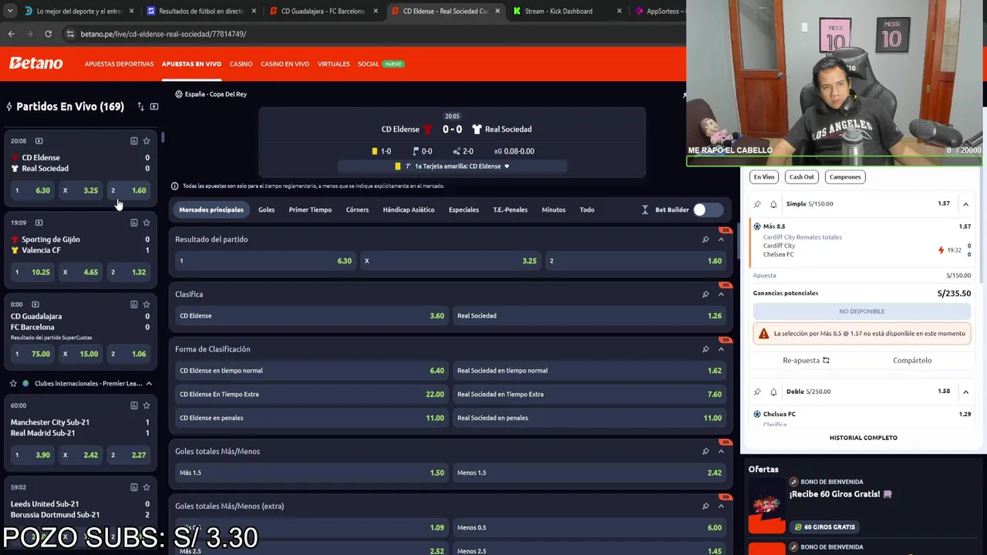987x555 pixels.
Task: Select Más 1.5 goals at 1.50
Action: tap(312, 473)
